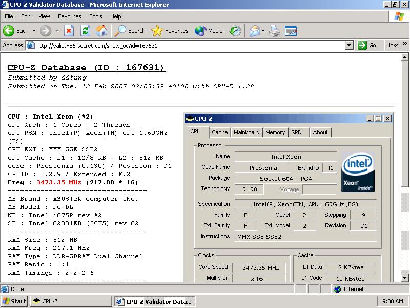410x308 pixels.
Task: Click the red 3473.35 MHz frequency text
Action: pyautogui.click(x=58, y=182)
